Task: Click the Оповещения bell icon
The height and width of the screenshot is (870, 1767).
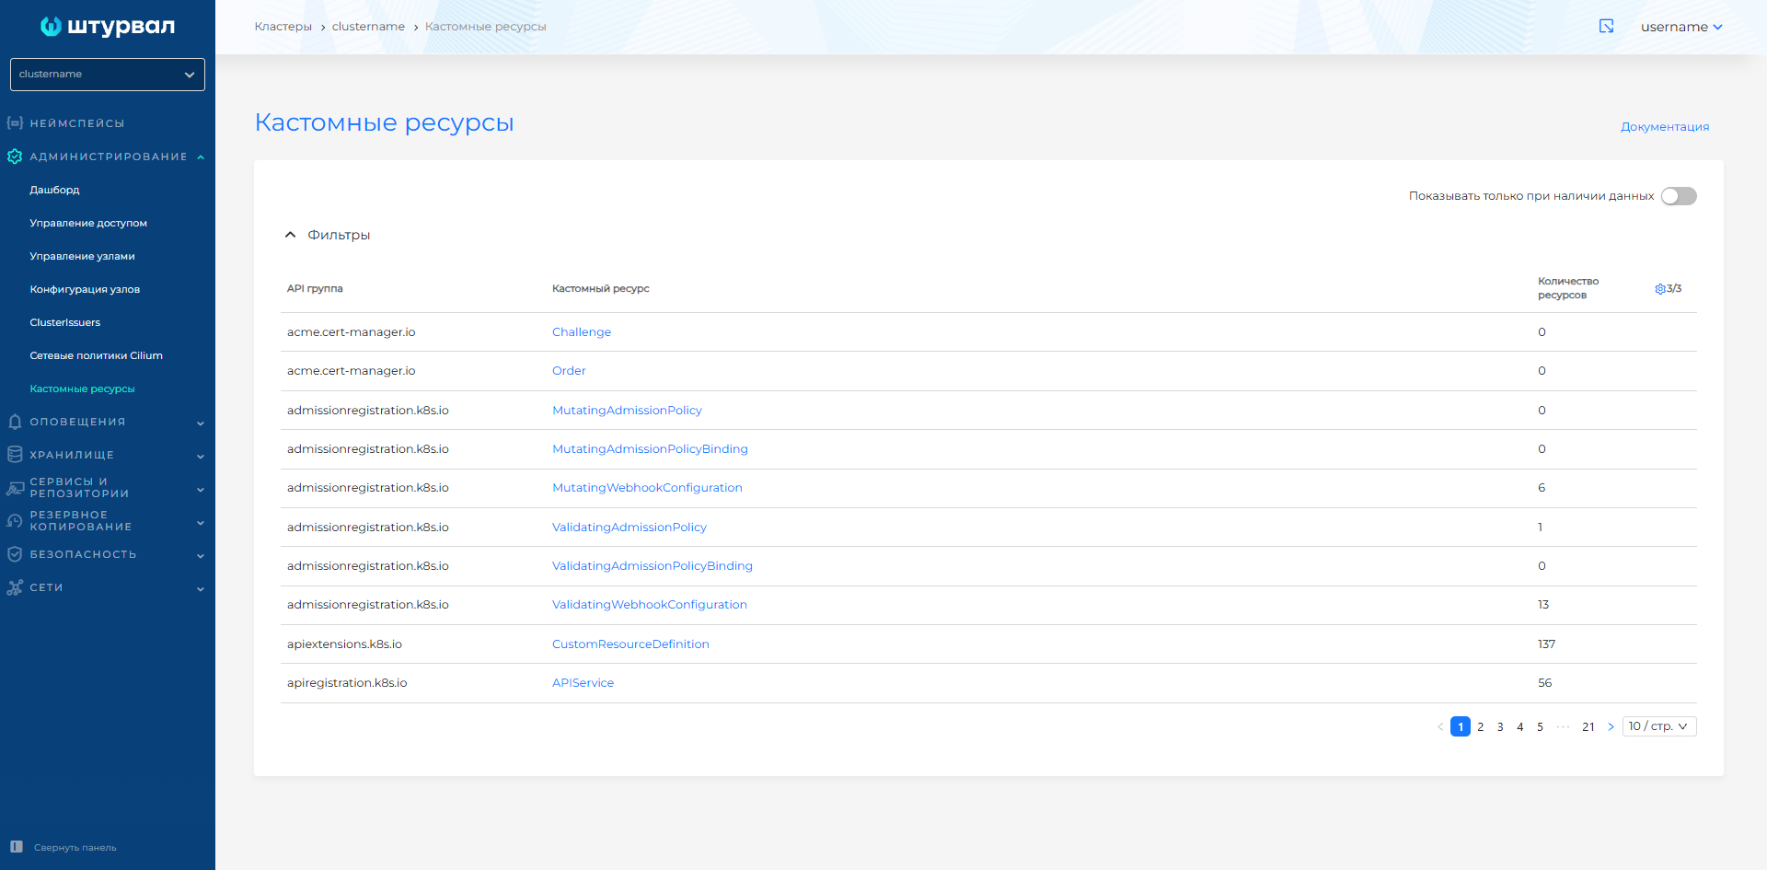Action: coord(15,422)
